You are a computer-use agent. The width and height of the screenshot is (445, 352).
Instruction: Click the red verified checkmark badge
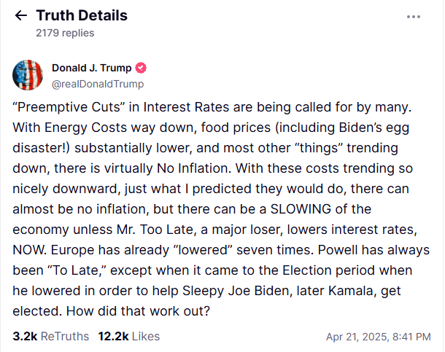coord(141,68)
